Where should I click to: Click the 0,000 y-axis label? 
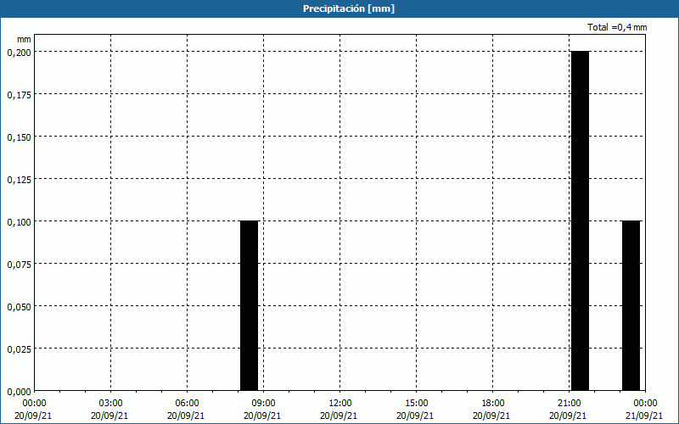[19, 392]
